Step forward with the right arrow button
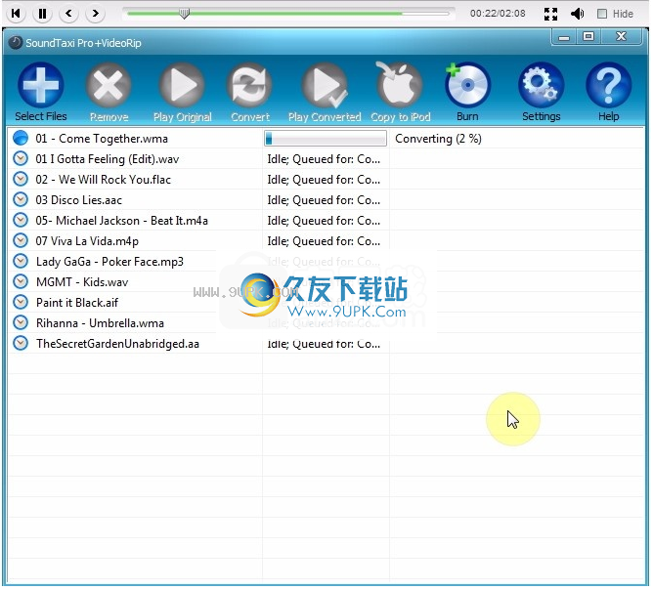The height and width of the screenshot is (590, 653). 95,14
